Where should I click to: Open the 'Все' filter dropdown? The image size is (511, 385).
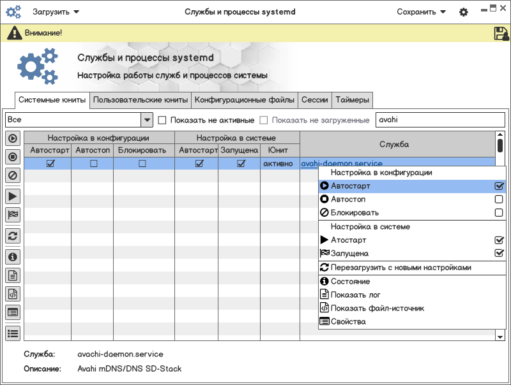point(146,120)
